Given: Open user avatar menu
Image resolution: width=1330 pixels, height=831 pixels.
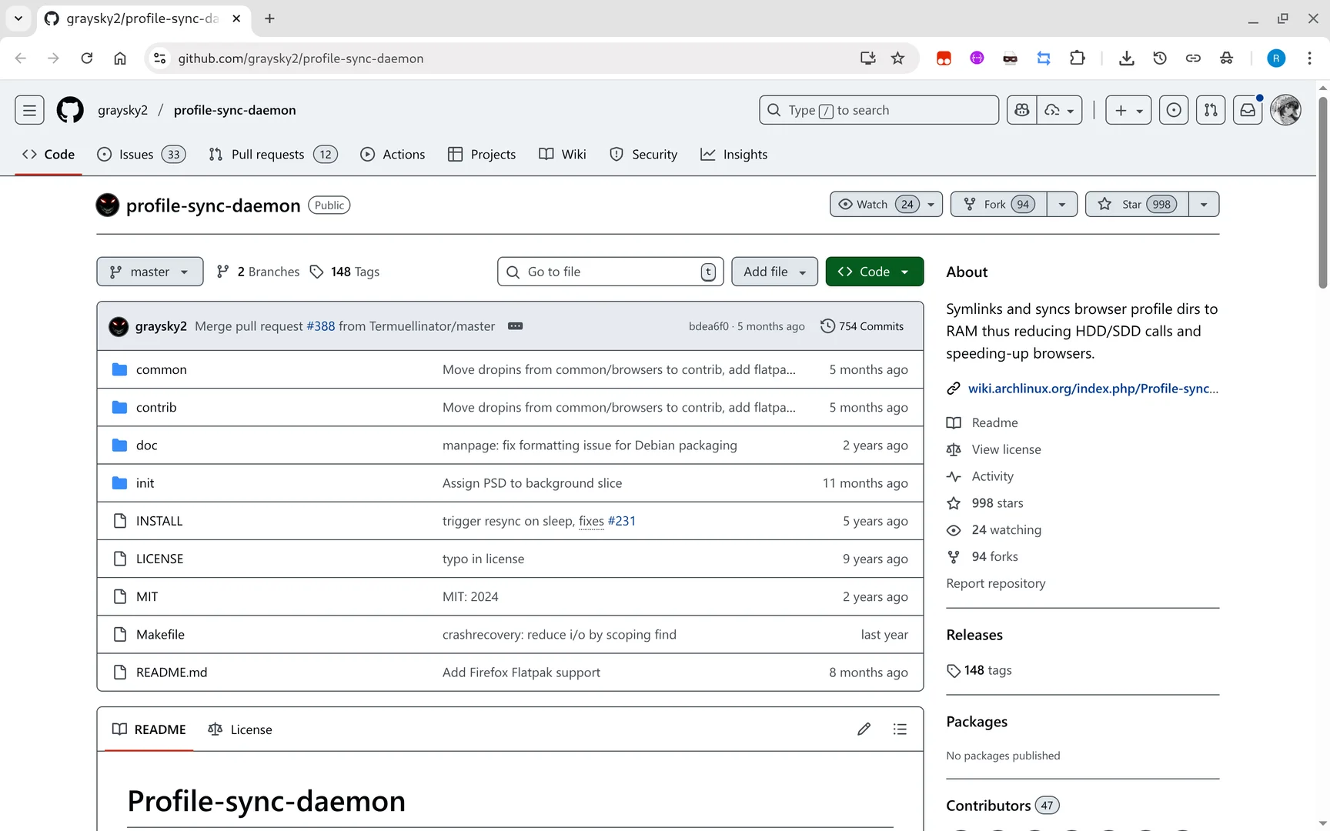Looking at the screenshot, I should pos(1285,110).
